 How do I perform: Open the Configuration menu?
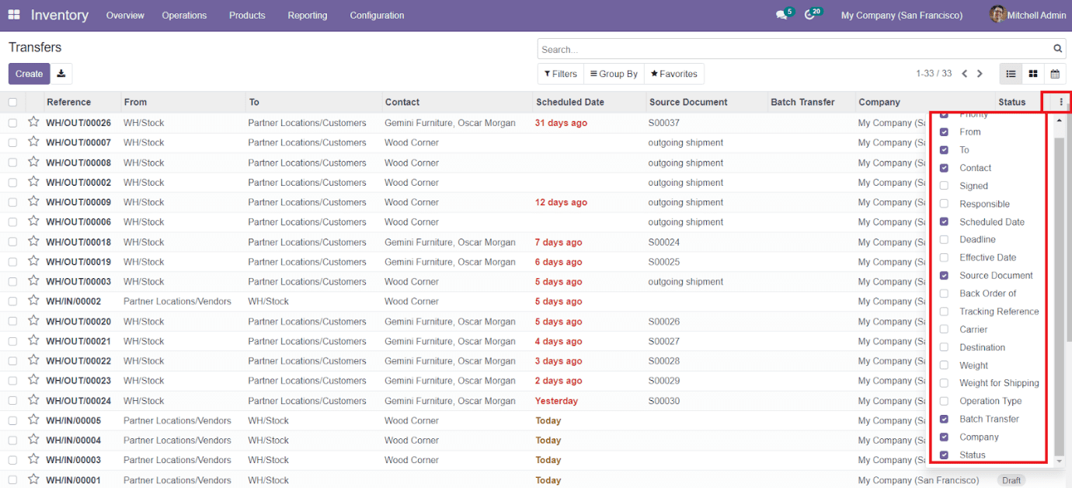coord(376,15)
